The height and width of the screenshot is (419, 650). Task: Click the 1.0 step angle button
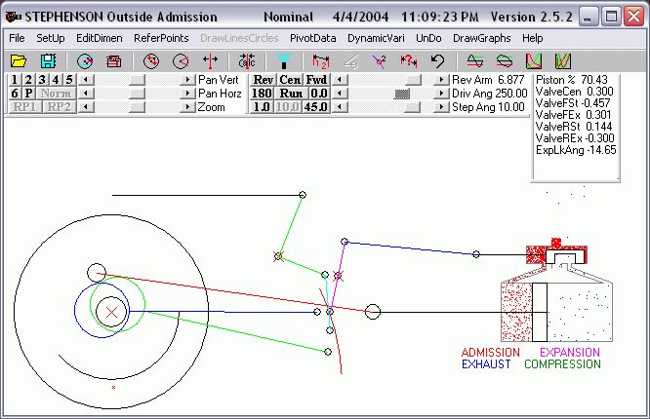pos(262,107)
